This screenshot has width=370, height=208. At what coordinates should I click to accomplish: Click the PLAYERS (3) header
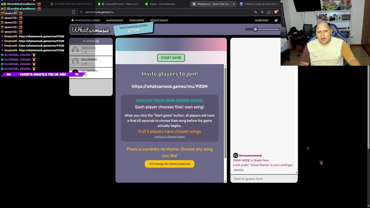[91, 41]
